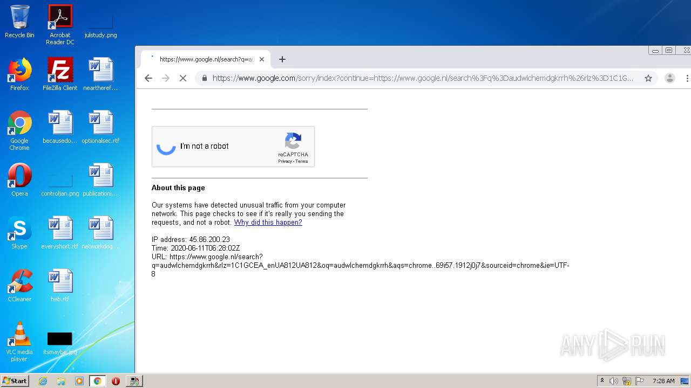
Task: Select the everyshort.rtf file icon
Action: tap(60, 233)
